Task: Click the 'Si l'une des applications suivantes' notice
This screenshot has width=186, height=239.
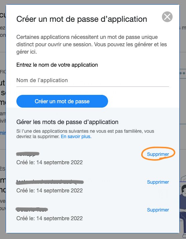Action: click(x=85, y=134)
